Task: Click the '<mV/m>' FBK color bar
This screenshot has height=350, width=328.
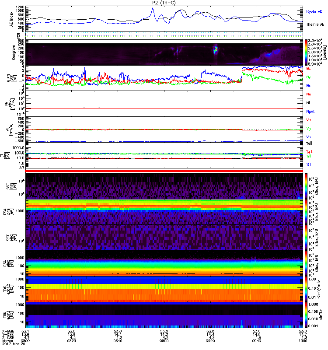Action: (306, 289)
